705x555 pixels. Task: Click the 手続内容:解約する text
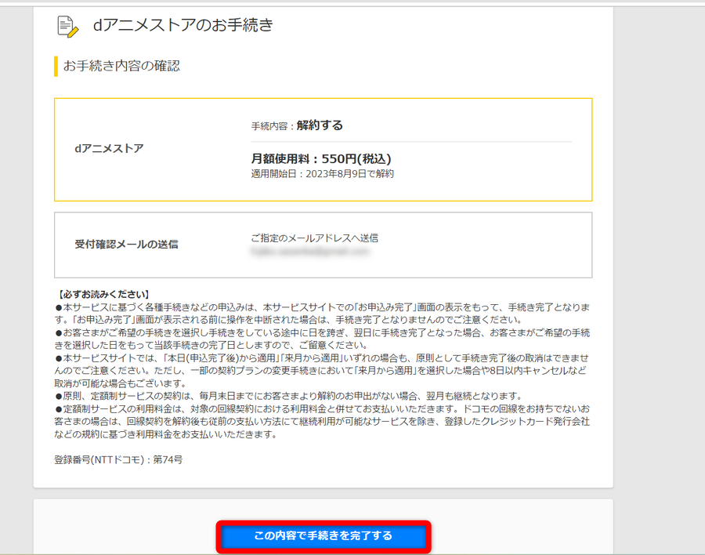pos(297,125)
